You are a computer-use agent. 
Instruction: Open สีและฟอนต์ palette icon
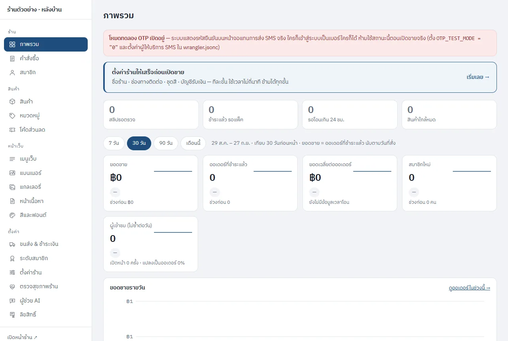click(x=12, y=215)
